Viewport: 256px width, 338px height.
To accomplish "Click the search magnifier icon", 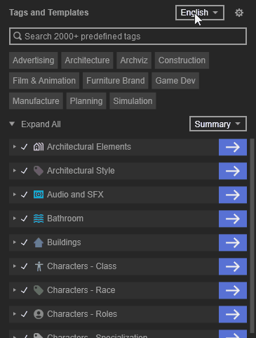I will tap(18, 36).
